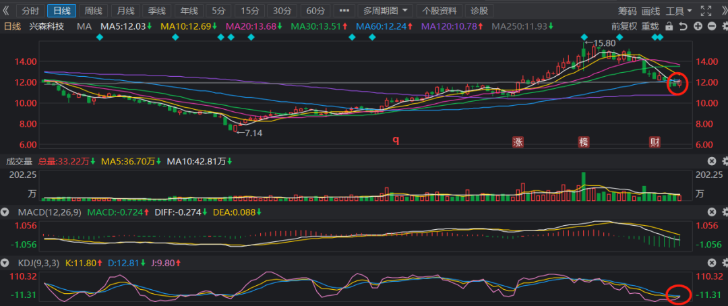728x306 pixels.
Task: Click the 诊股 stock diagnosis button
Action: [479, 11]
